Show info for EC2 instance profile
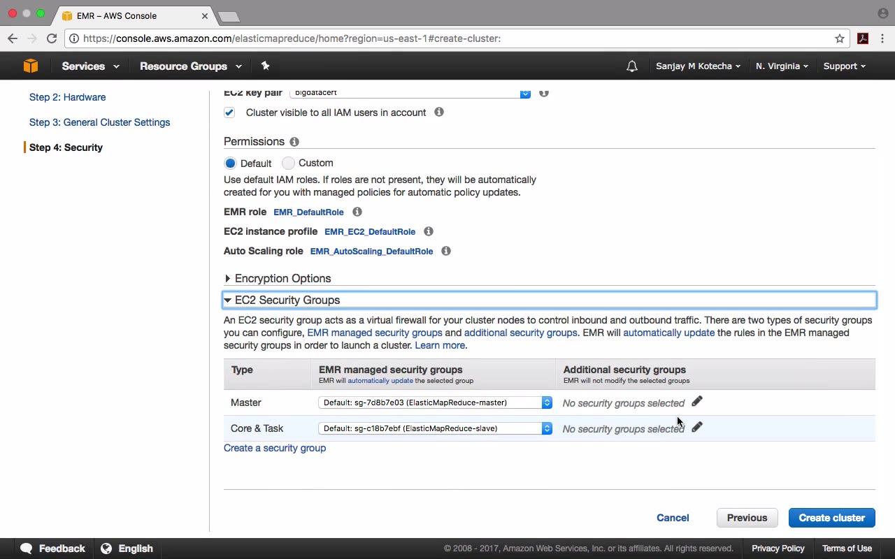Screen dimensions: 895x559 tap(429, 231)
